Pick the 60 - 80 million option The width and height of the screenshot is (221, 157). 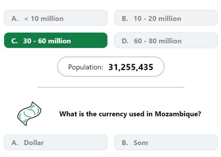166,40
